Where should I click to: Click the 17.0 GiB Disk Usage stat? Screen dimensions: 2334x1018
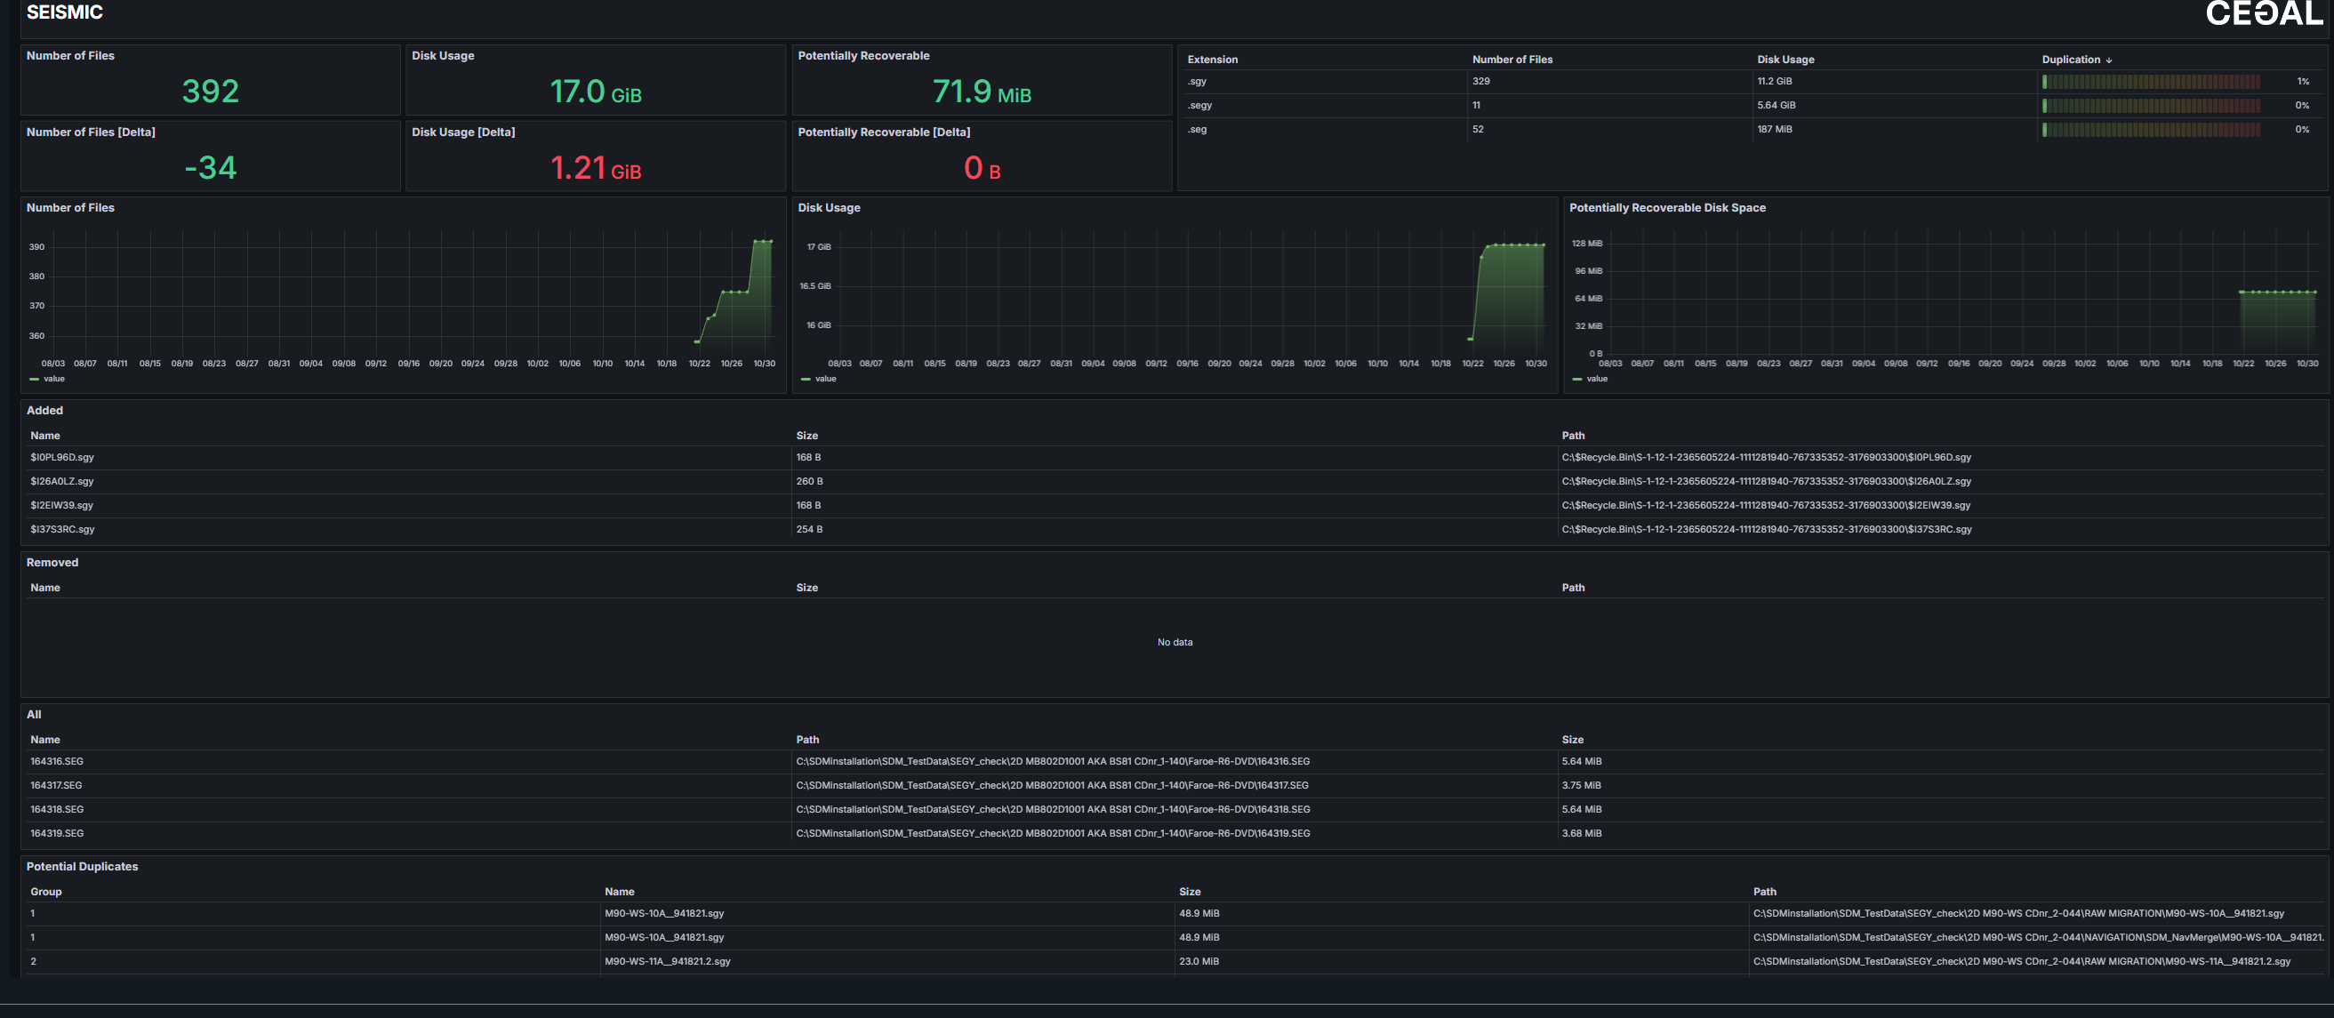(x=595, y=91)
